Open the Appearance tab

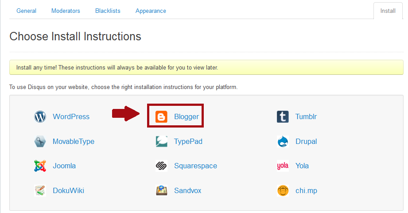151,11
